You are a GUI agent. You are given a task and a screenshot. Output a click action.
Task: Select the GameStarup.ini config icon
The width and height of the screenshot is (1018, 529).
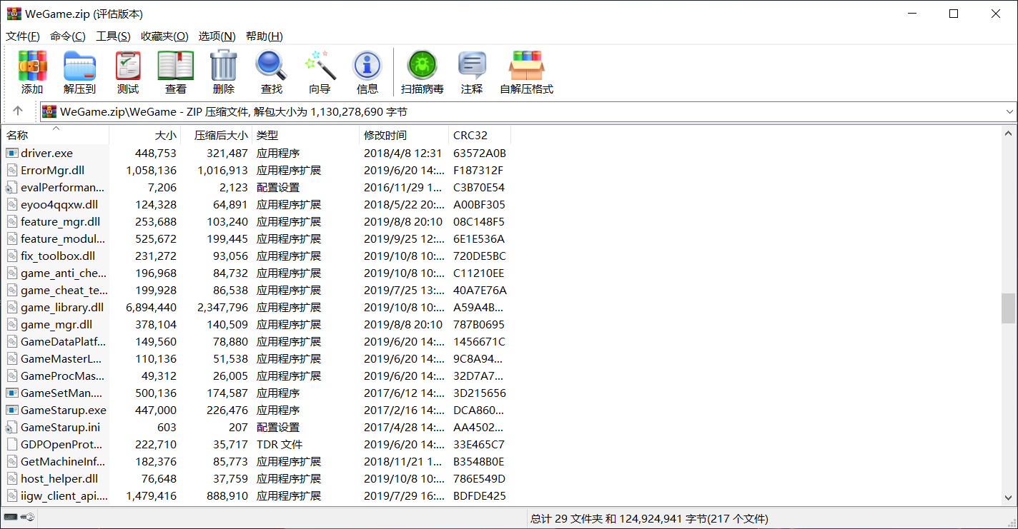11,427
